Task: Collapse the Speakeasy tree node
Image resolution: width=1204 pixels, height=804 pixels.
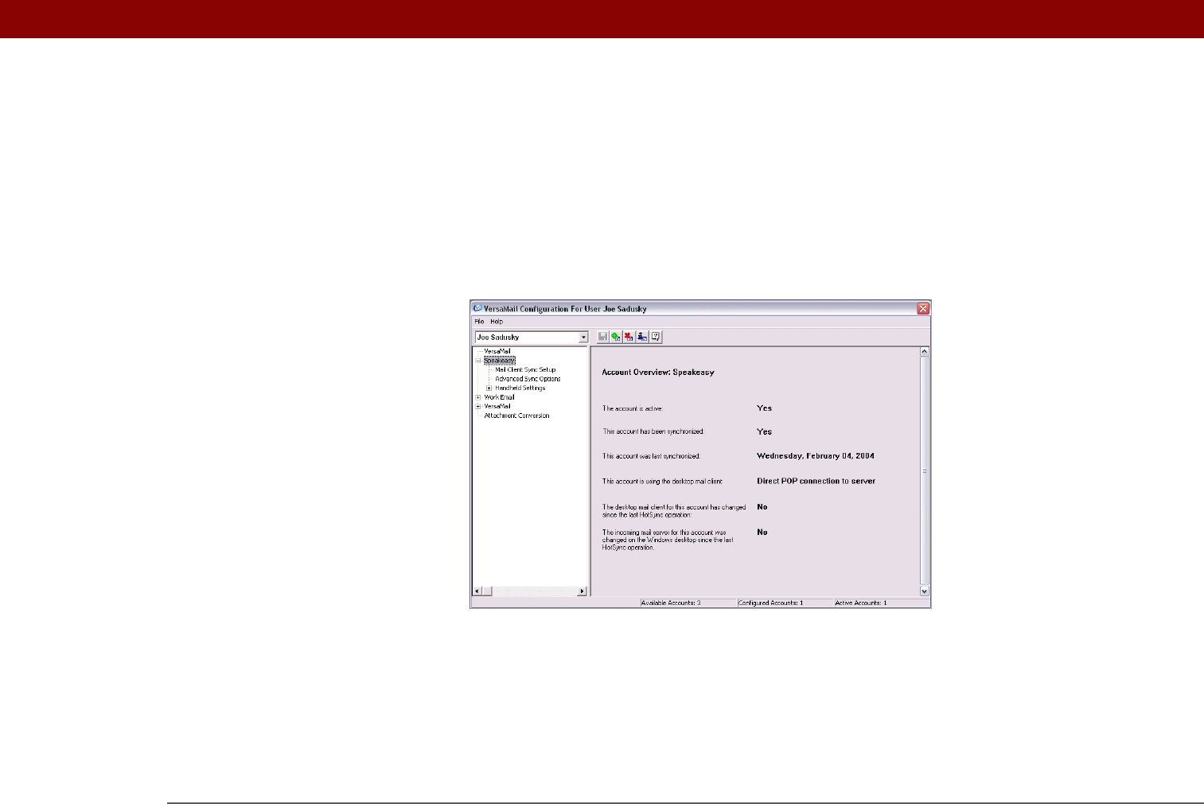Action: [478, 361]
